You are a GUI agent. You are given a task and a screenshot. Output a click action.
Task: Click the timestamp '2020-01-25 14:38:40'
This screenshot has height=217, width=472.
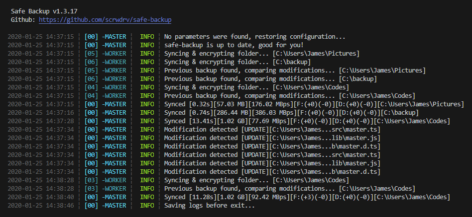coord(41,197)
